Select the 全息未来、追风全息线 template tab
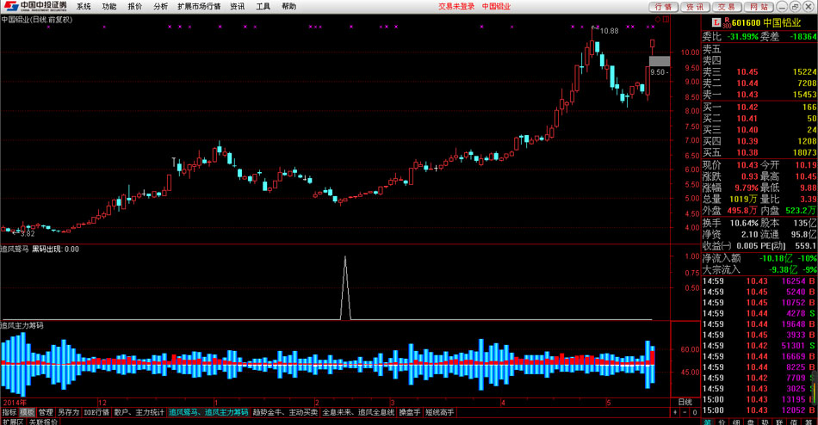 (x=358, y=412)
